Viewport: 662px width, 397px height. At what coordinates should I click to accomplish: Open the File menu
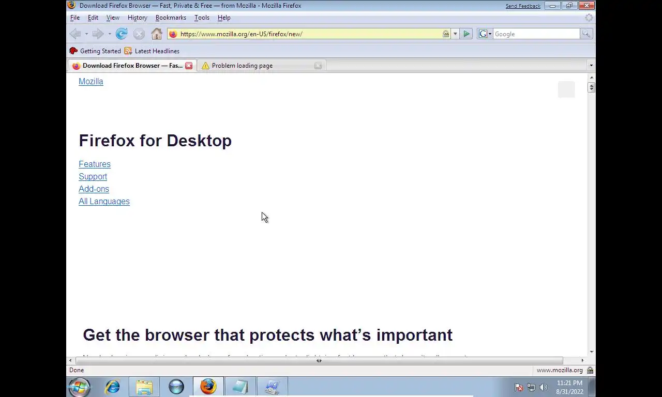point(75,18)
